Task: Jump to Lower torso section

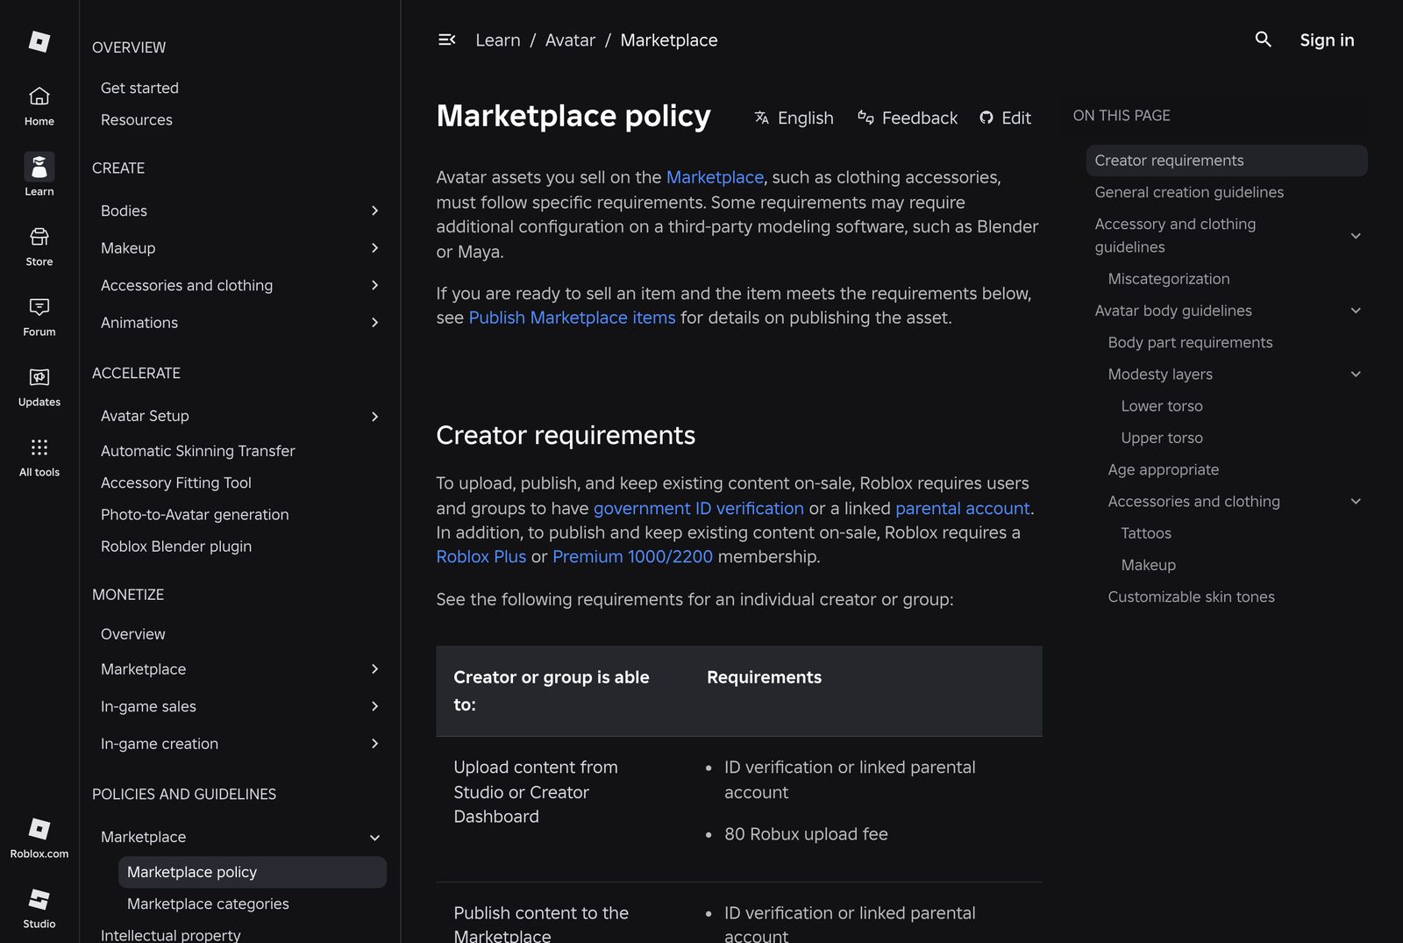Action: 1162,406
